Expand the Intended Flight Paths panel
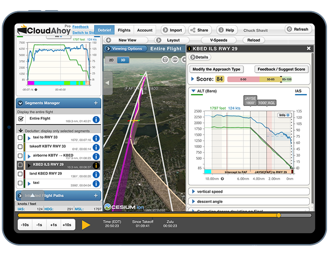Screen dimensions: 329x256 point(20,196)
